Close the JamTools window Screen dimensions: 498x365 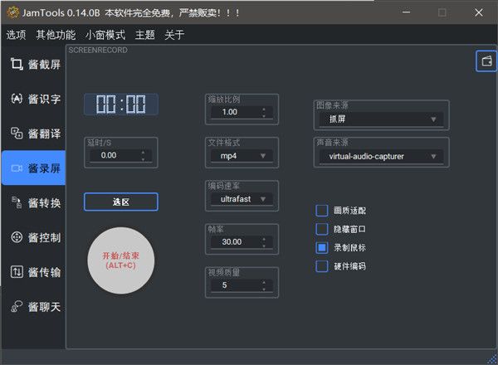tap(479, 12)
